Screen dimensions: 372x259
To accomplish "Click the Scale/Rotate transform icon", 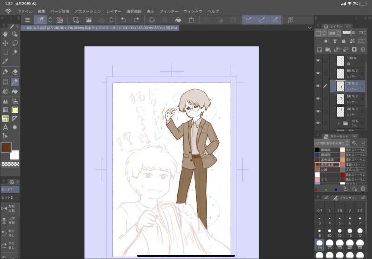I will tap(191, 20).
